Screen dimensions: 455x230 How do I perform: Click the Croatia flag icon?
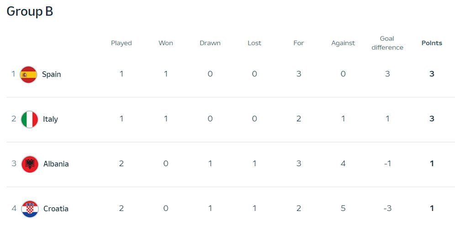click(30, 209)
